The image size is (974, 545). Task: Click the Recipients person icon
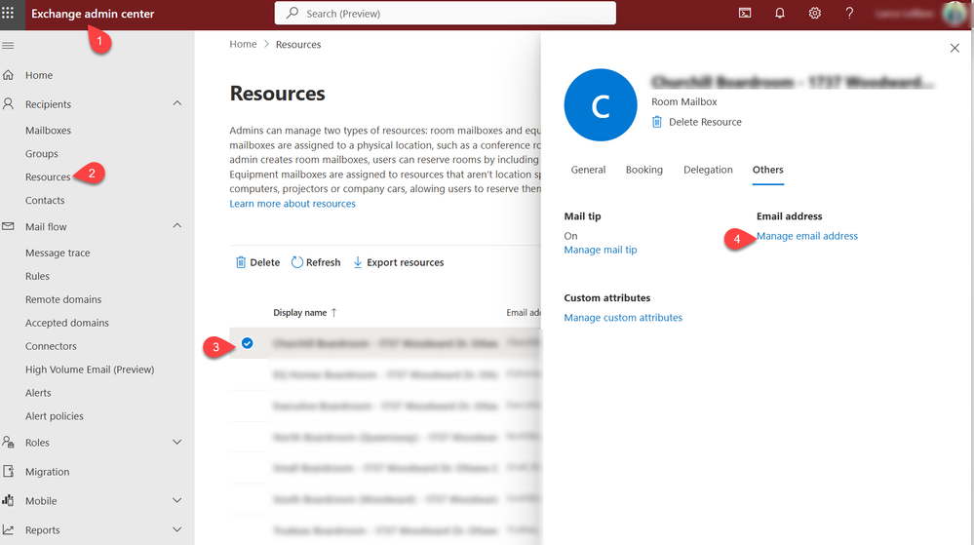(8, 103)
